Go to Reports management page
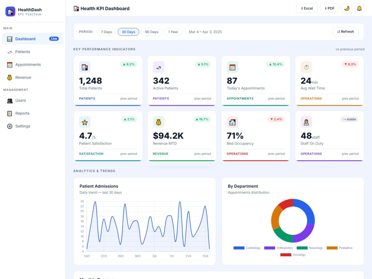The width and height of the screenshot is (372, 279). point(33,113)
